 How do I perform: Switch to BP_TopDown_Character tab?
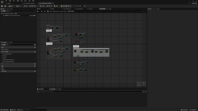(29, 3)
